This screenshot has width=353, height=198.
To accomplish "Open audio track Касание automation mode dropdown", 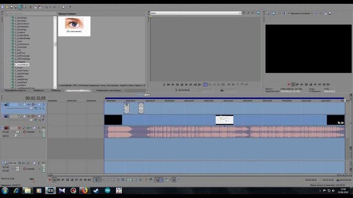I will pos(40,132).
